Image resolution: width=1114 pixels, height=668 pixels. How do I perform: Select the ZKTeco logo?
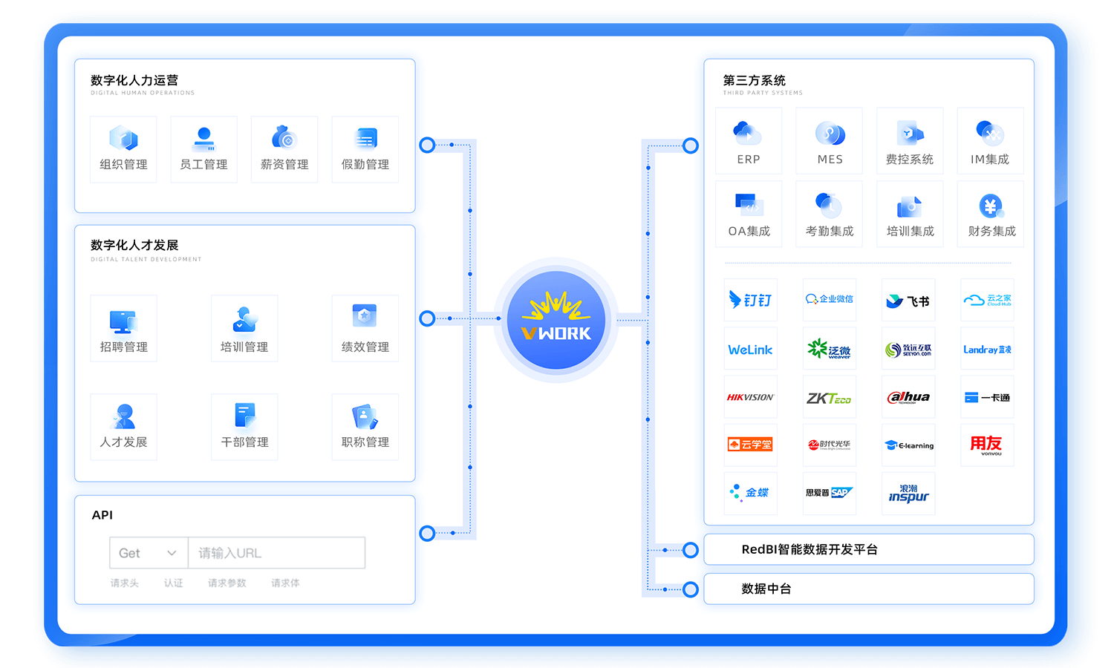coord(830,397)
